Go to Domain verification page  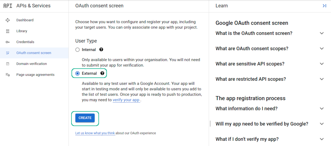(31, 64)
